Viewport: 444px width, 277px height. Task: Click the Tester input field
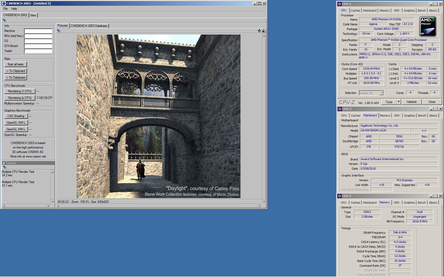tap(38, 51)
